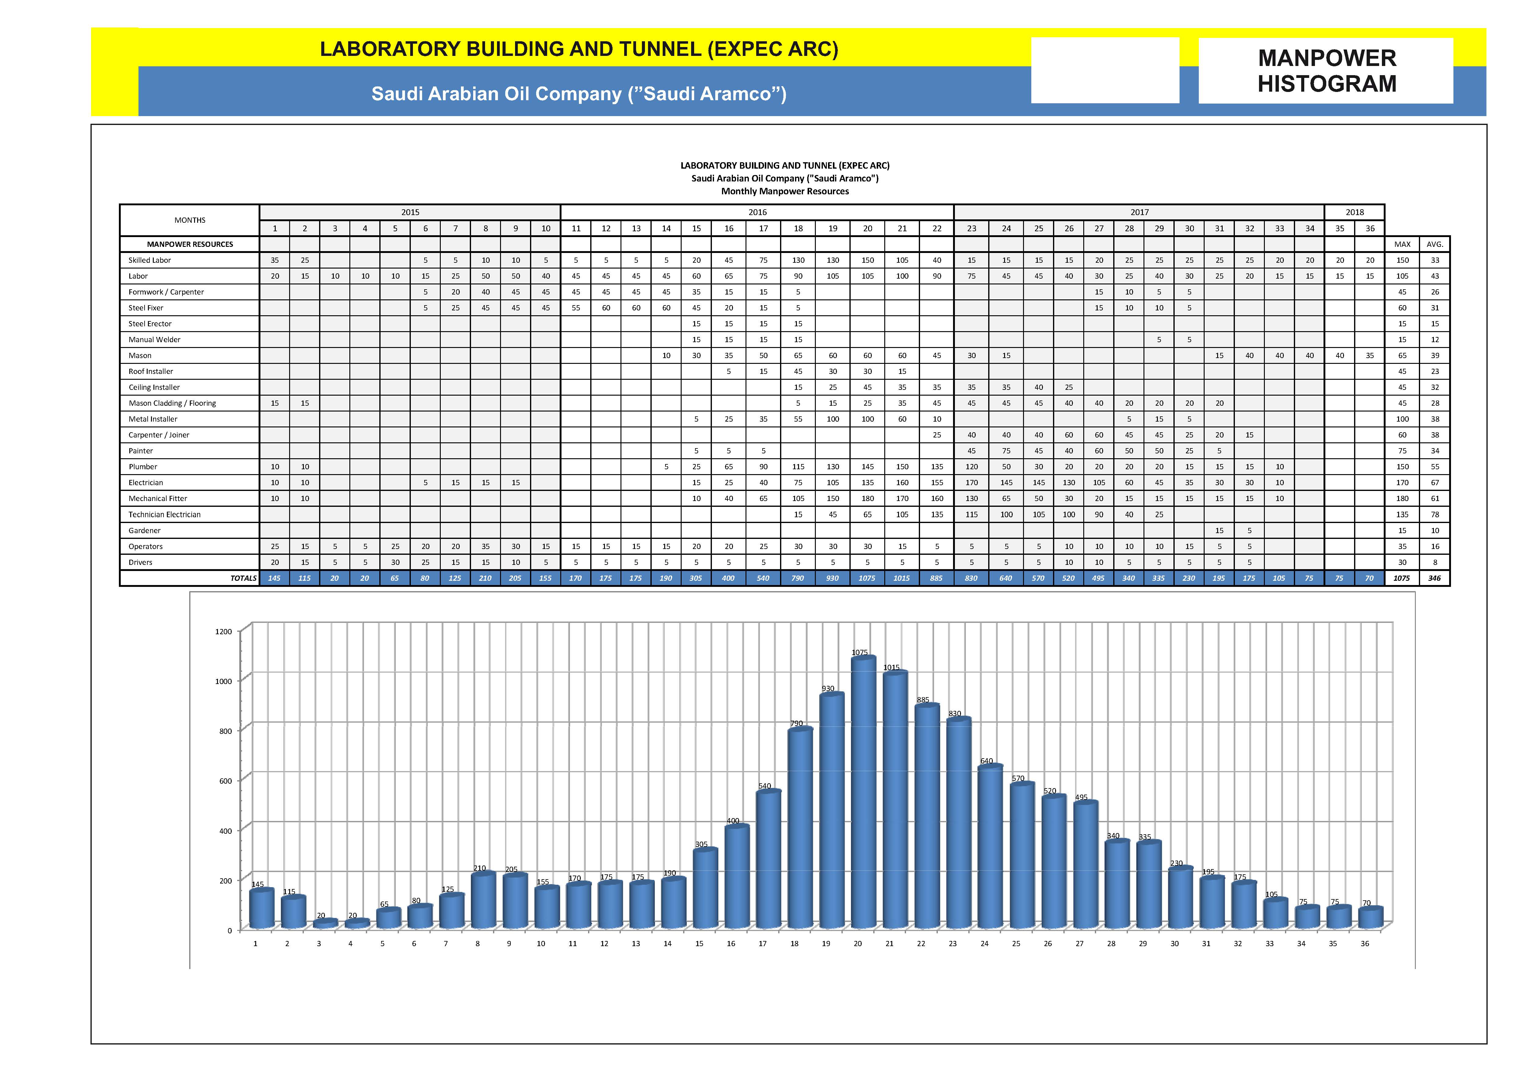Click 540 in the blue TOTALS row
Image resolution: width=1517 pixels, height=1072 pixels.
click(763, 578)
